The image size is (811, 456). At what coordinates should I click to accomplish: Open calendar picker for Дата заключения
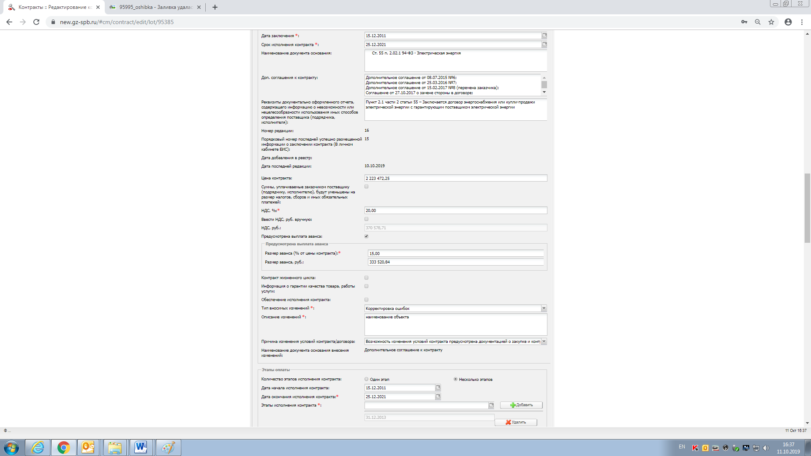pos(544,35)
